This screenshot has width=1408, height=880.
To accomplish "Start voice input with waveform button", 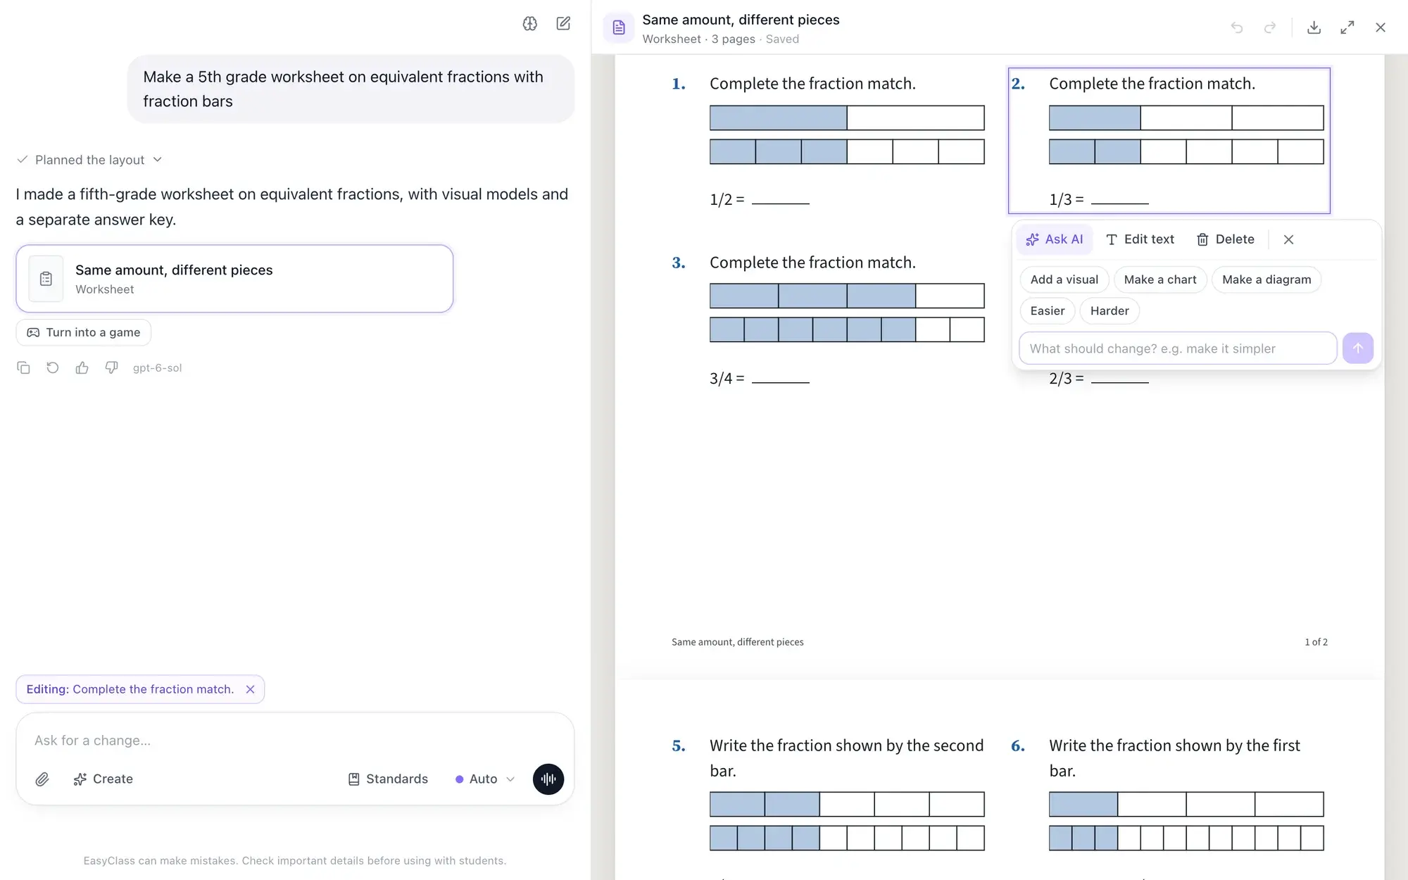I will coord(548,779).
